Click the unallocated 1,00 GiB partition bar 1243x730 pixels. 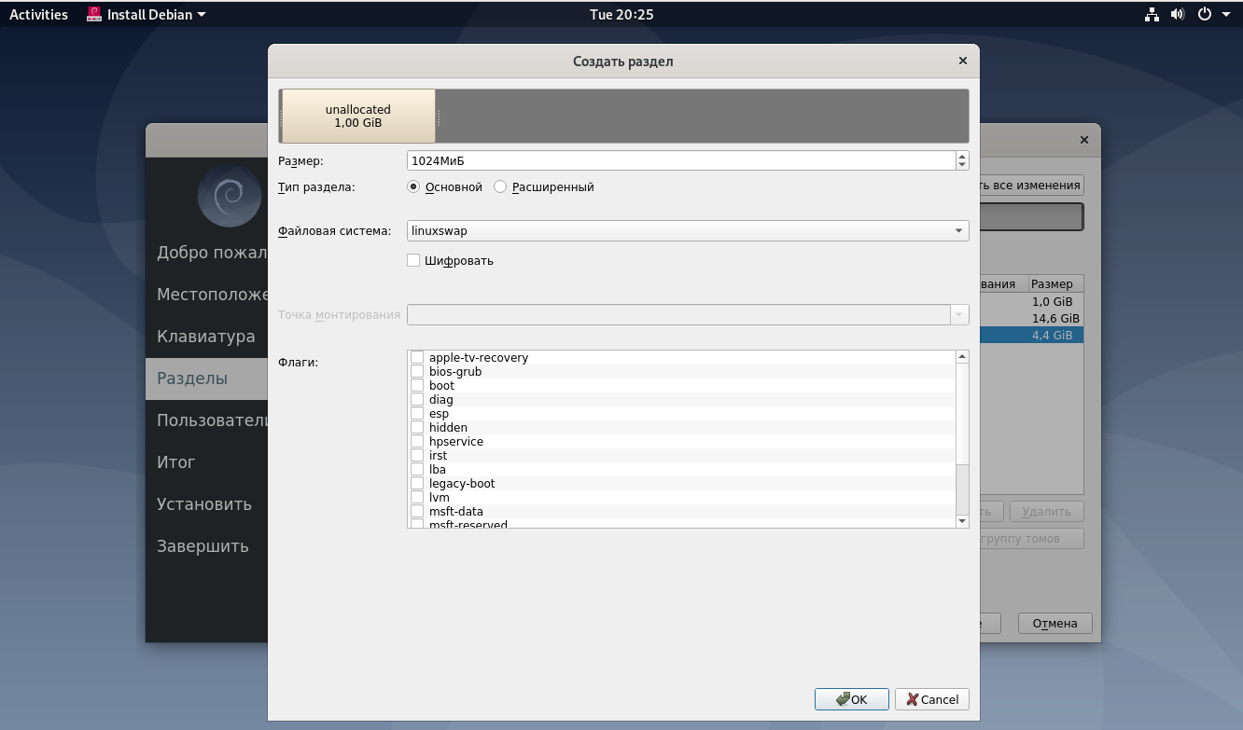[358, 116]
